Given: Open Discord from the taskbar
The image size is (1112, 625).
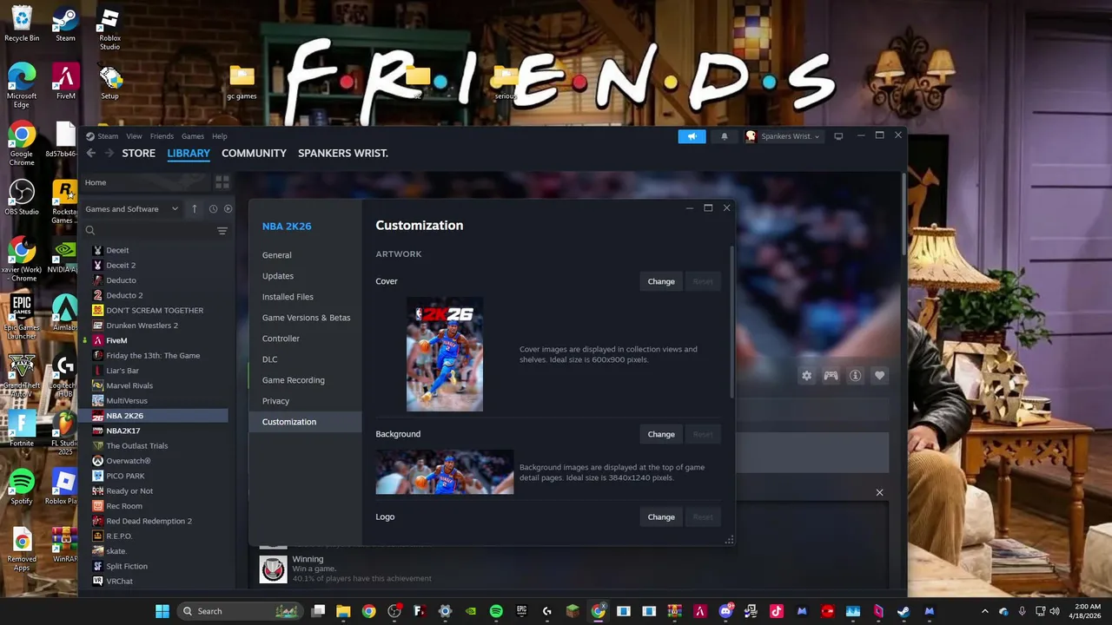Looking at the screenshot, I should (x=725, y=611).
